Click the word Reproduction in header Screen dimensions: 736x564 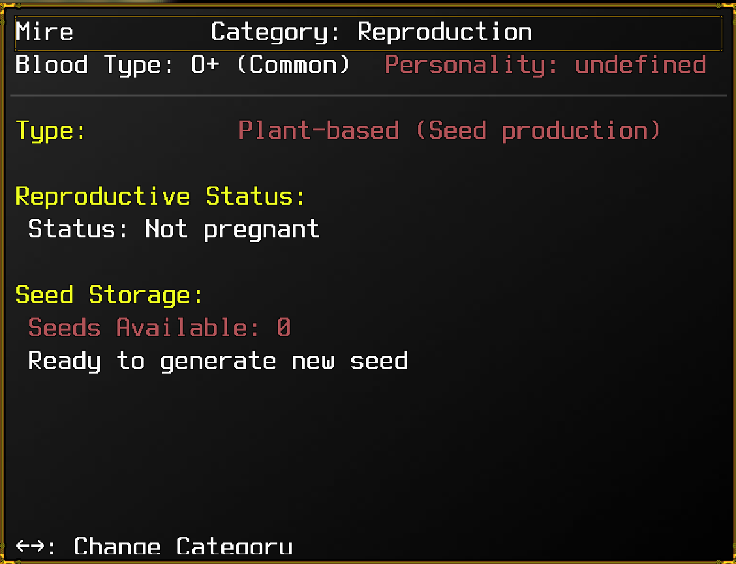(x=444, y=32)
